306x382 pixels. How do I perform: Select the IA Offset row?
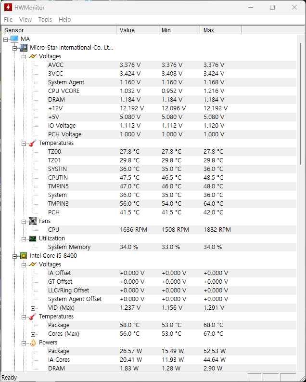point(172,273)
